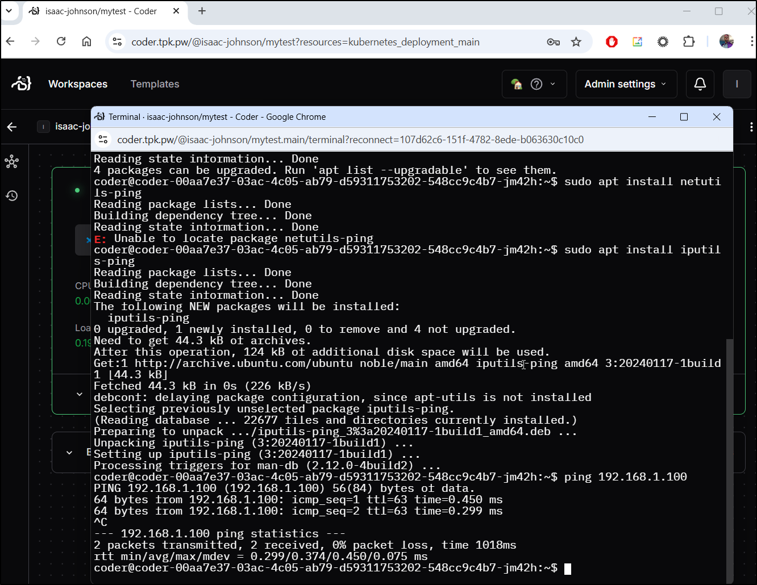Click the terminal window URL bar
757x585 pixels.
[x=350, y=140]
